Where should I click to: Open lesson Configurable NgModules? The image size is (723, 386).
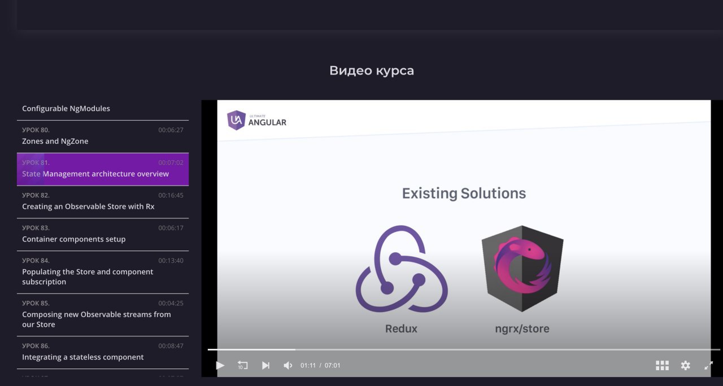pyautogui.click(x=103, y=108)
